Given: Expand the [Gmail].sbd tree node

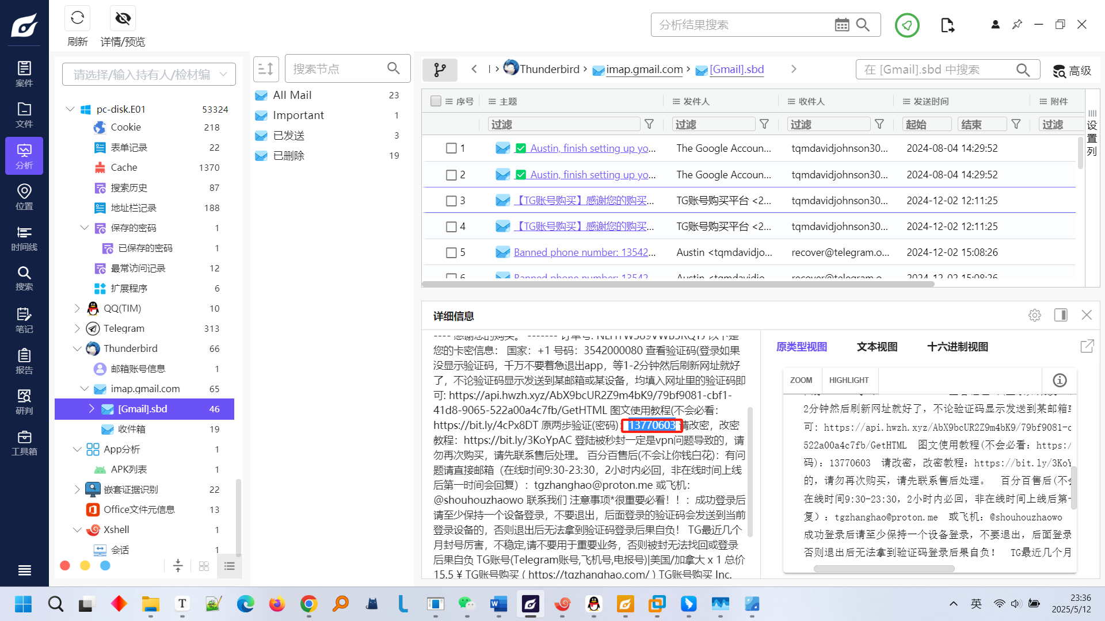Looking at the screenshot, I should point(92,409).
